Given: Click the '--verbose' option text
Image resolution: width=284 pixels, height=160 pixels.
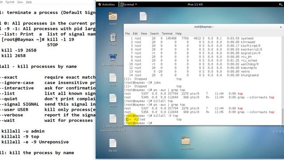Looking at the screenshot, I should 12,115.
